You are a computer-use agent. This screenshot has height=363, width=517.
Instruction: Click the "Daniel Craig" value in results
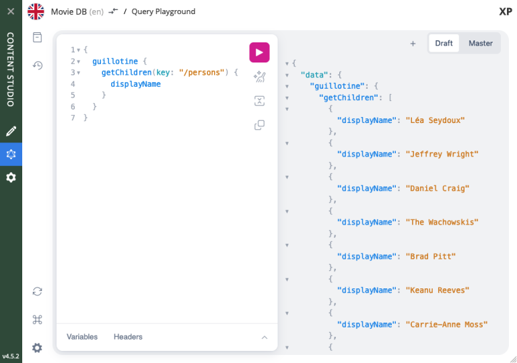point(437,188)
